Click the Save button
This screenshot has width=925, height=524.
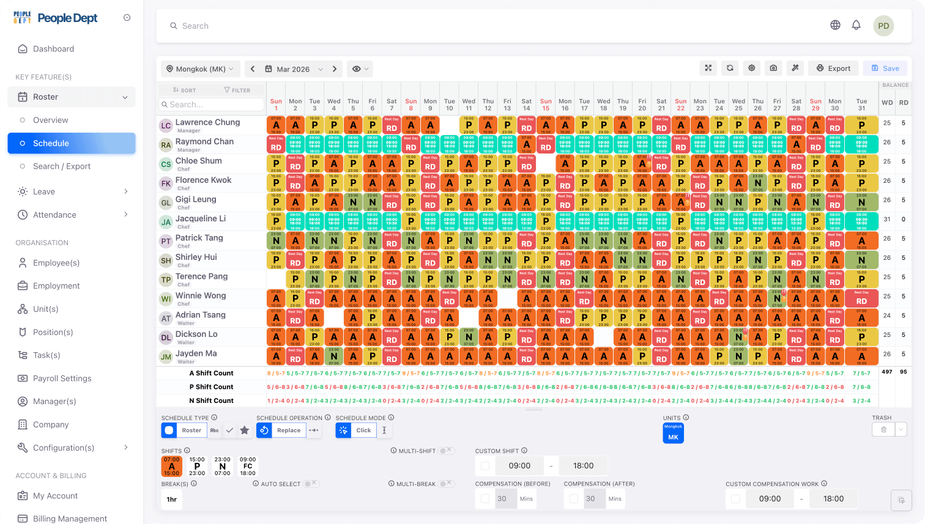point(885,68)
